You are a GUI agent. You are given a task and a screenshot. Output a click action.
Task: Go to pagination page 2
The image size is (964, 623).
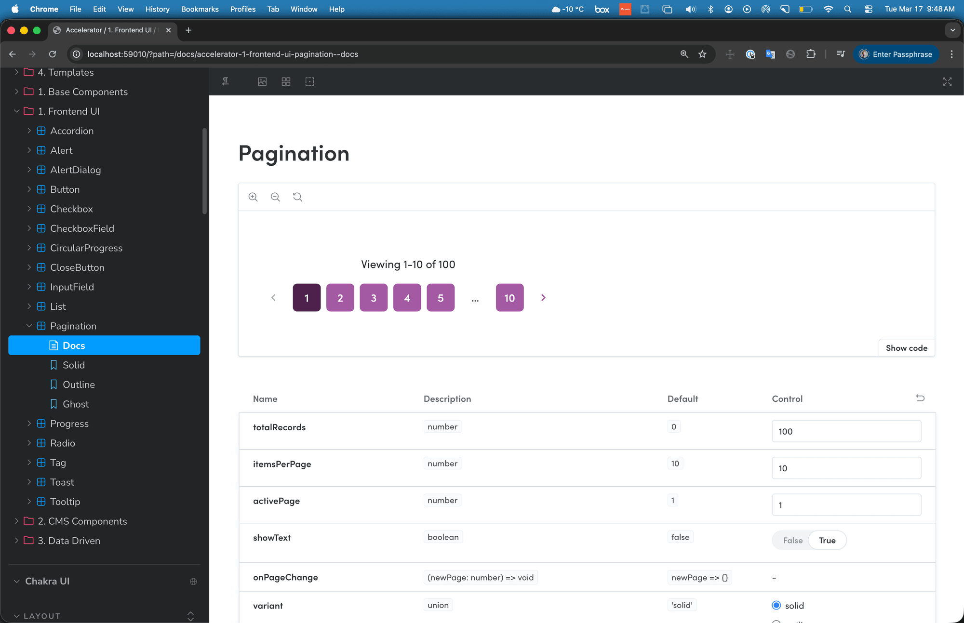pyautogui.click(x=340, y=298)
